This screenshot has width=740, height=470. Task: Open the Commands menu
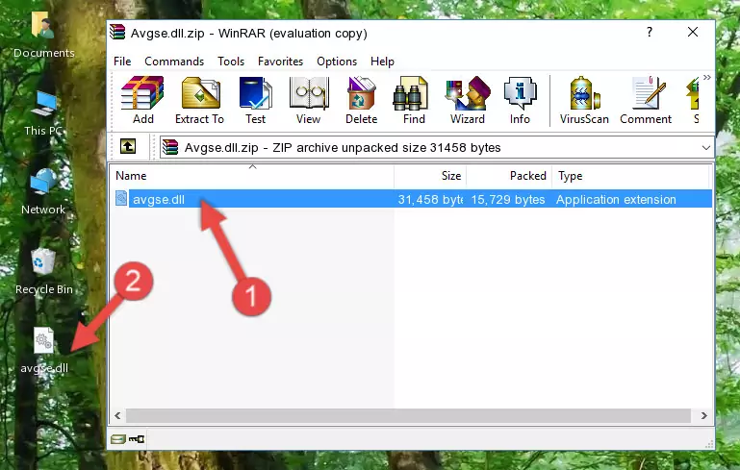(x=174, y=62)
